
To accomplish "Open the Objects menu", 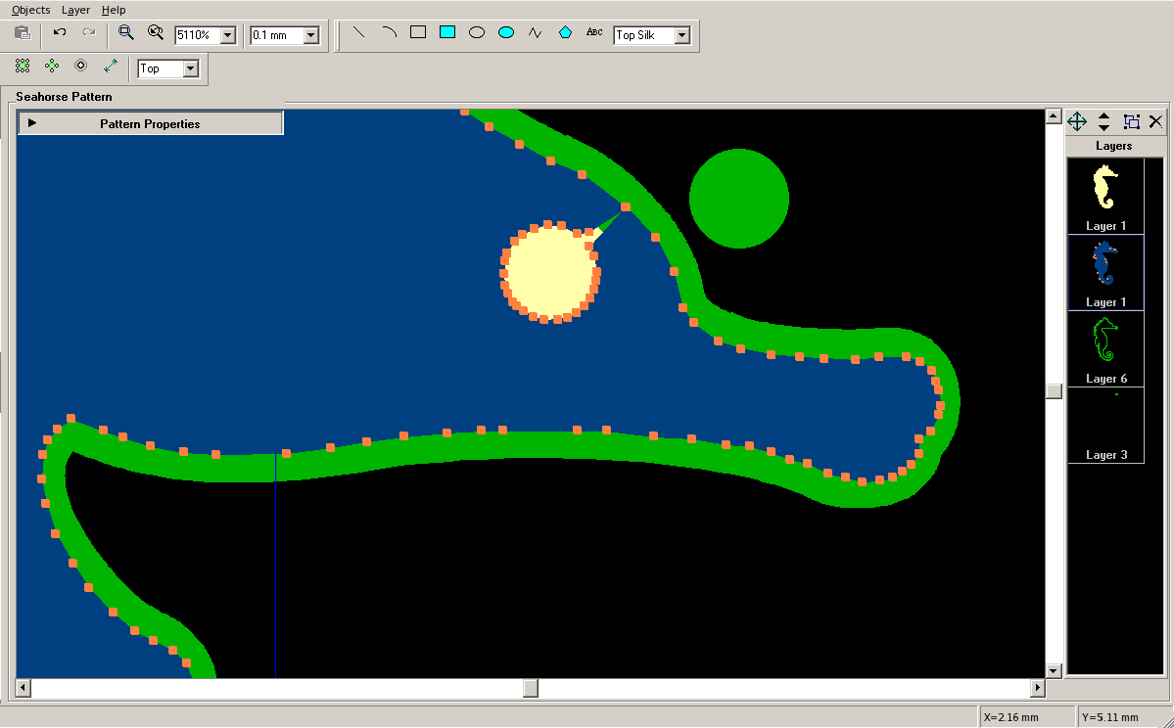I will pos(30,10).
